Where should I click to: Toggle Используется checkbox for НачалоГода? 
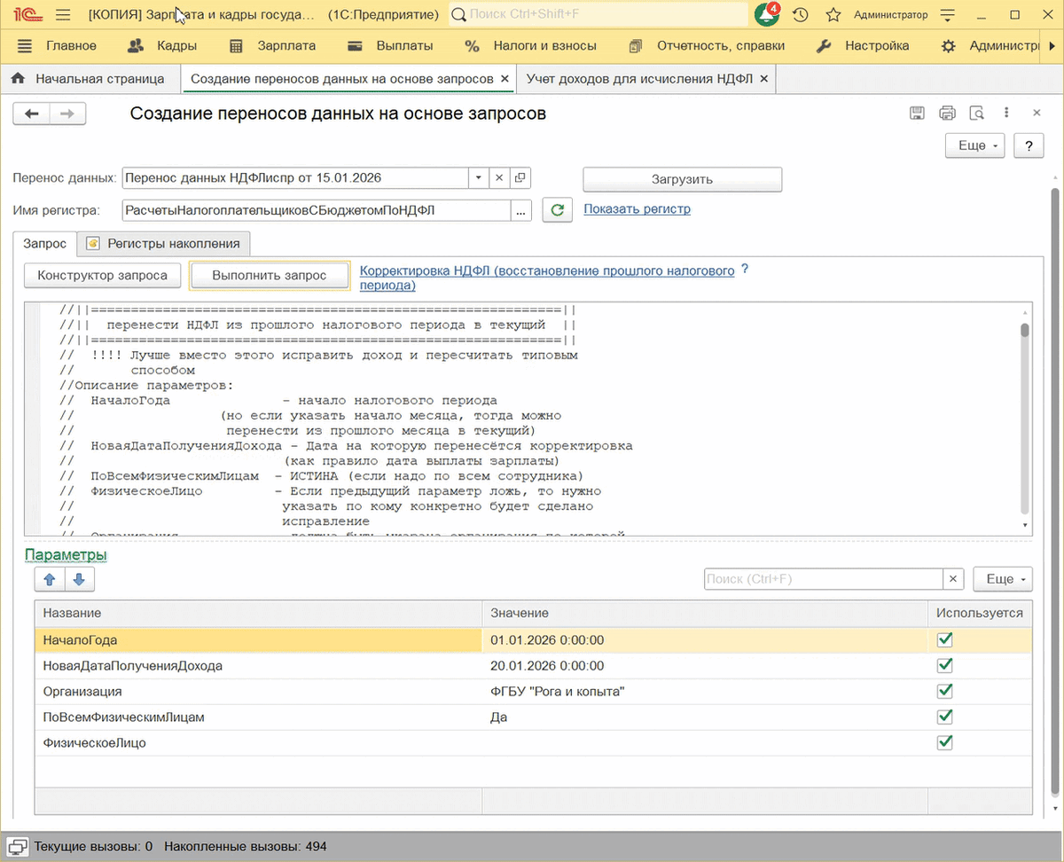click(945, 639)
